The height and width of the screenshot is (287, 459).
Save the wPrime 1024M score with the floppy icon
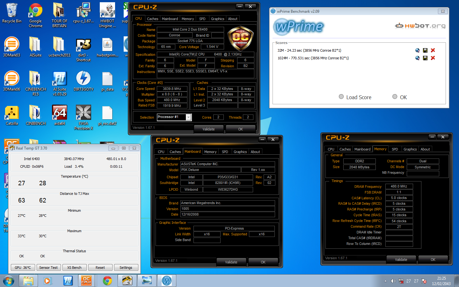(x=425, y=58)
